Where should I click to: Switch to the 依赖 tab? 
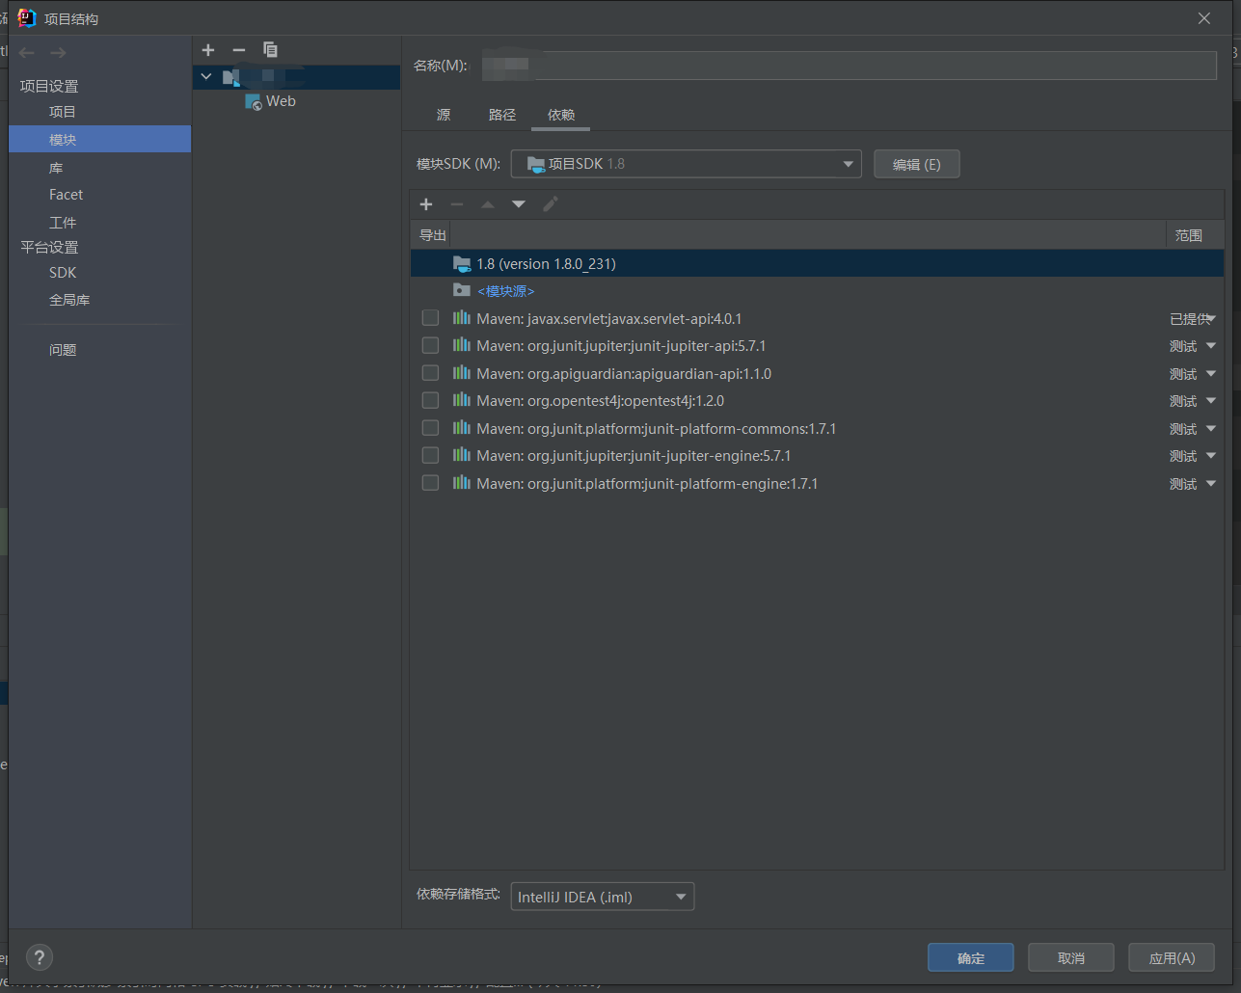[561, 115]
